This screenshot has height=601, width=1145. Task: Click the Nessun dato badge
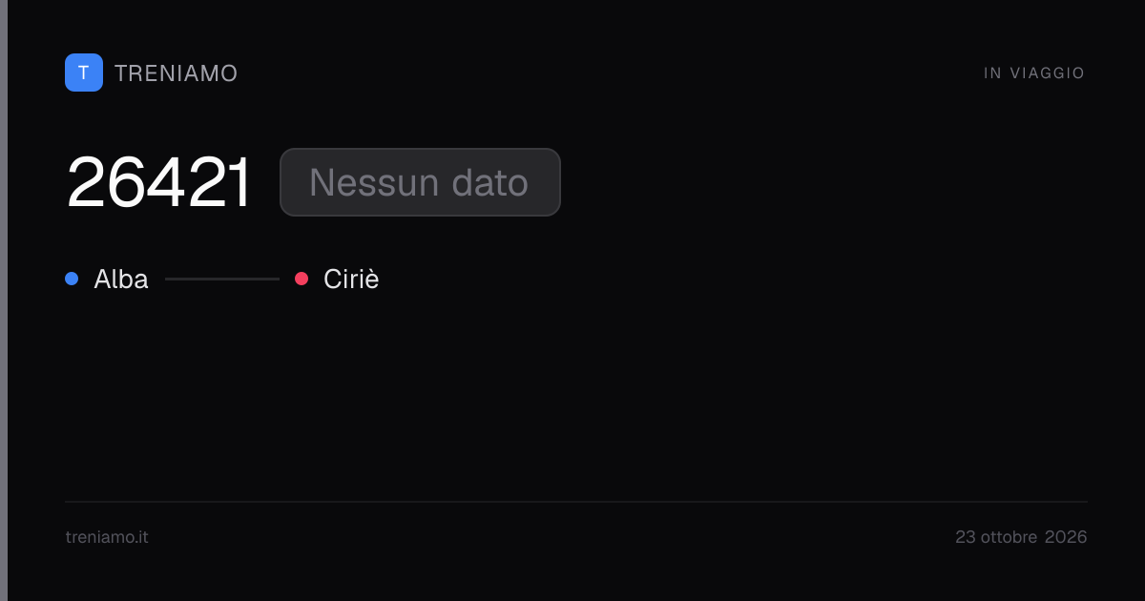(x=420, y=182)
